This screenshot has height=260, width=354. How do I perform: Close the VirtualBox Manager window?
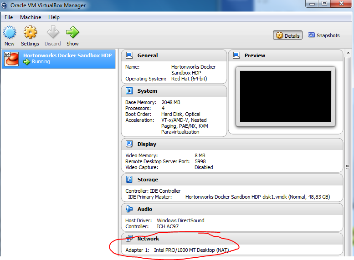[x=341, y=3]
